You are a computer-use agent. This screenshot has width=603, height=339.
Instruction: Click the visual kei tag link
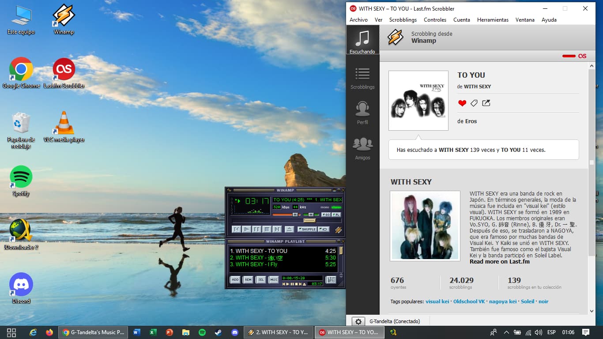click(x=437, y=301)
